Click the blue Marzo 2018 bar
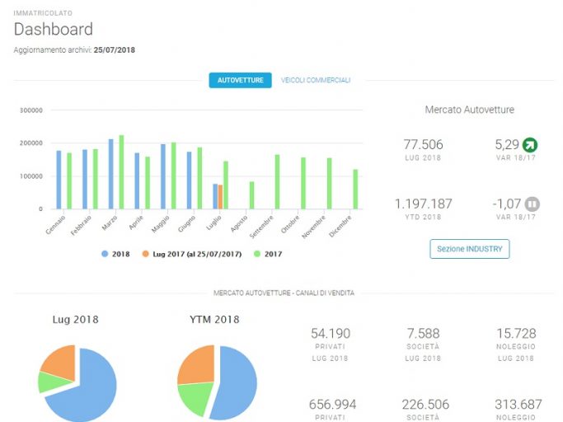This screenshot has height=422, width=563. coord(111,174)
